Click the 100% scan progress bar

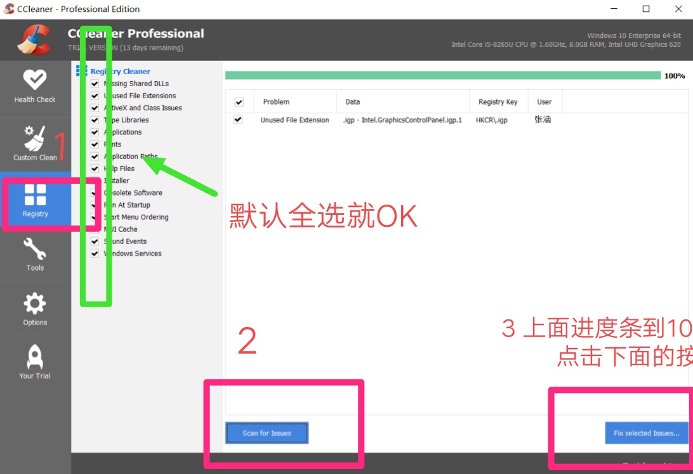click(x=443, y=75)
